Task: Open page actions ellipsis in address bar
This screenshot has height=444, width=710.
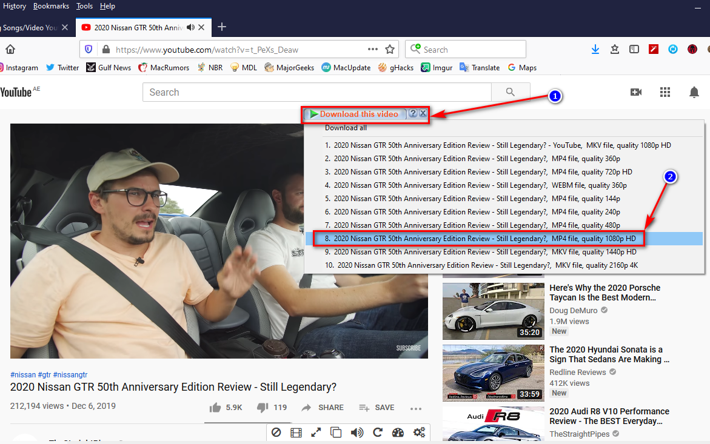Action: pyautogui.click(x=373, y=49)
